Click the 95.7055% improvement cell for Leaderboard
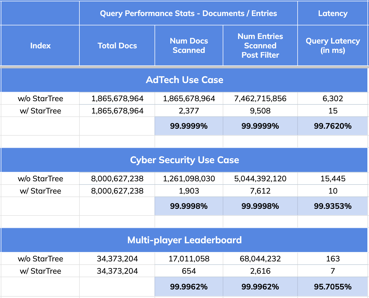 (333, 286)
